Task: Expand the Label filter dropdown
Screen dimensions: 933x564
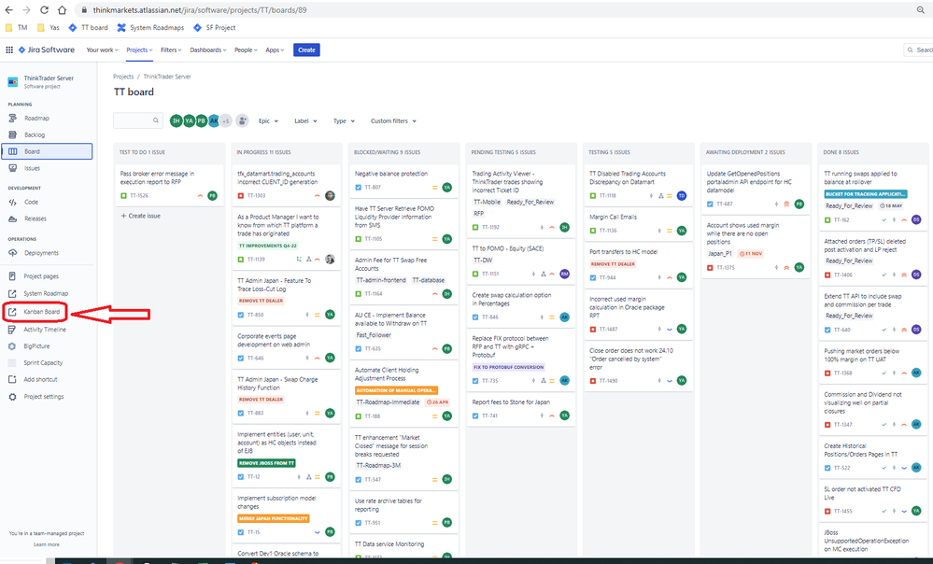Action: tap(305, 120)
